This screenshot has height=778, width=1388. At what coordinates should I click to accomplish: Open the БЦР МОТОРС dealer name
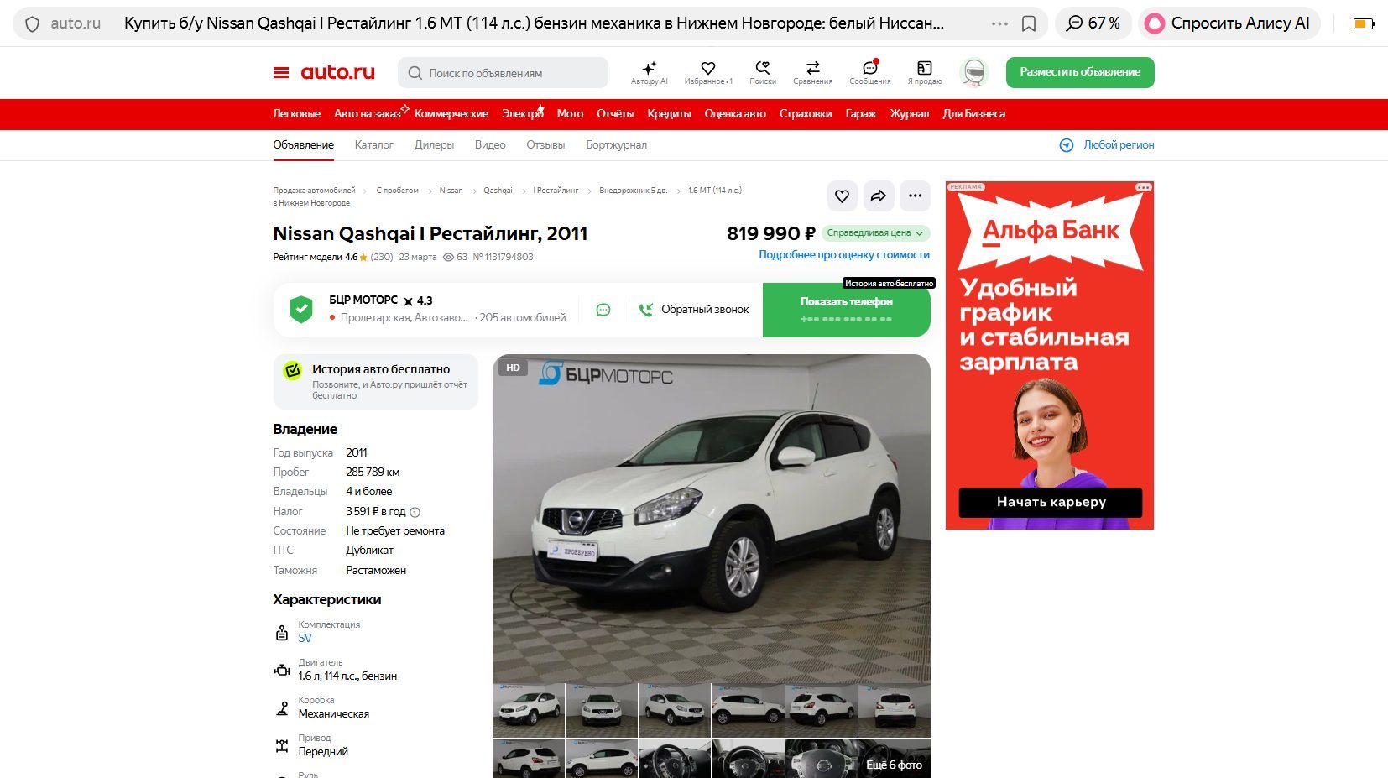tap(363, 300)
